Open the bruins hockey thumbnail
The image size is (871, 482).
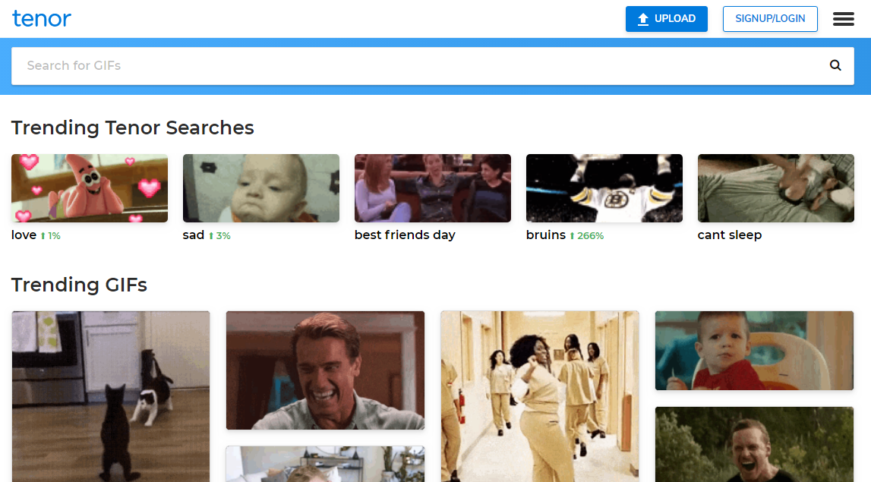click(x=604, y=188)
